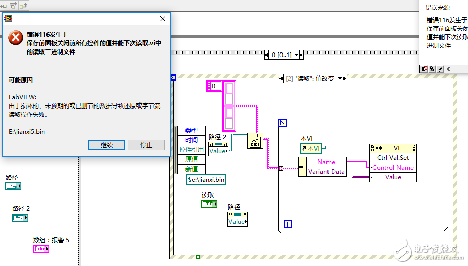
Task: Click the e:\lianxi.bin path constant
Action: pos(206,180)
